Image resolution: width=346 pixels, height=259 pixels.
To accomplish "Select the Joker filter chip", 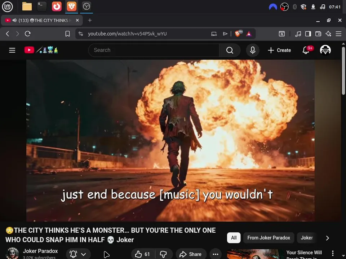I will click(x=307, y=238).
